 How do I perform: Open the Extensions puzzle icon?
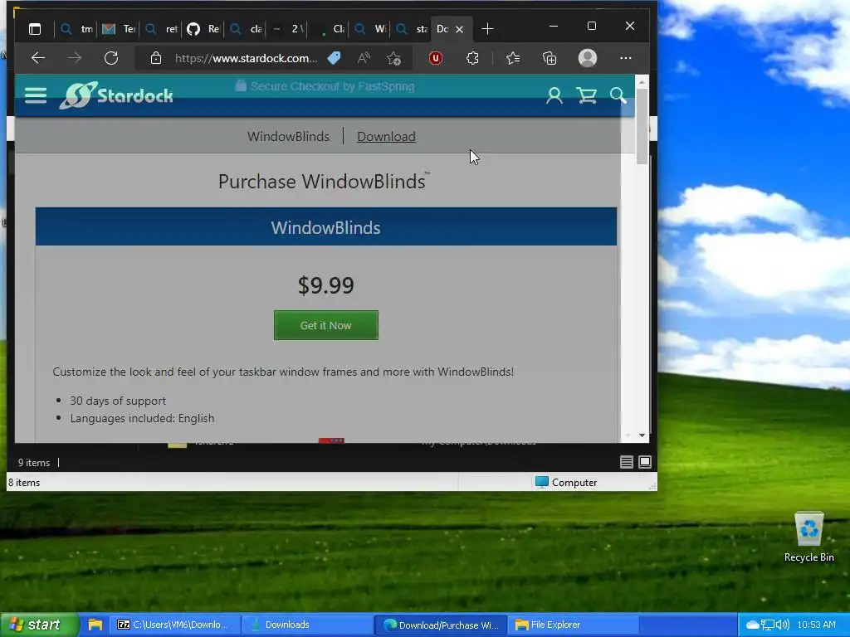coord(472,58)
